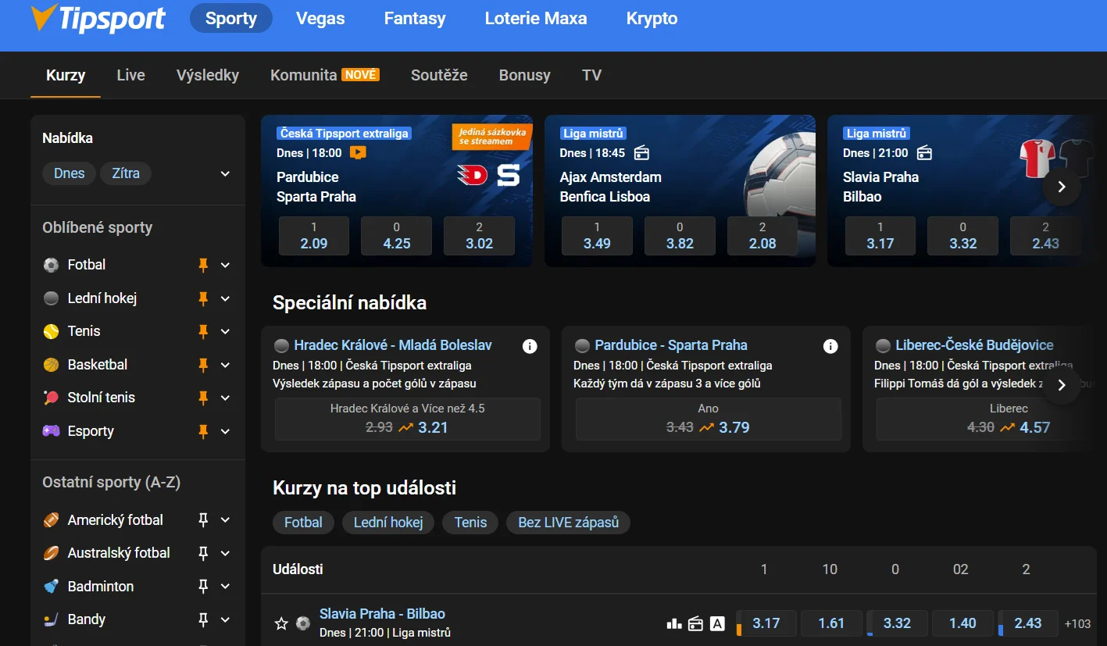
Task: Toggle the Bez LIVE zápasů filter
Action: (x=568, y=523)
